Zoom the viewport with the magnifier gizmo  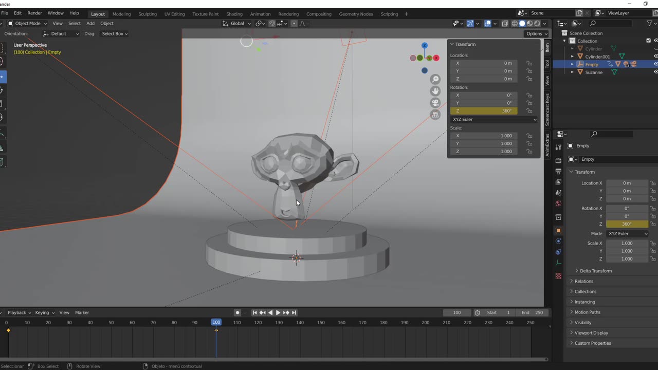(435, 79)
